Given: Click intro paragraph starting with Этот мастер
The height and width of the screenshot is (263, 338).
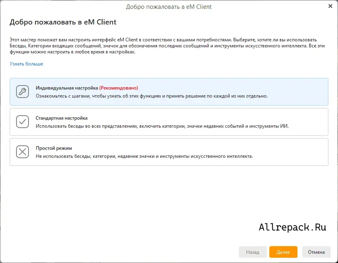Looking at the screenshot, I should click(167, 46).
